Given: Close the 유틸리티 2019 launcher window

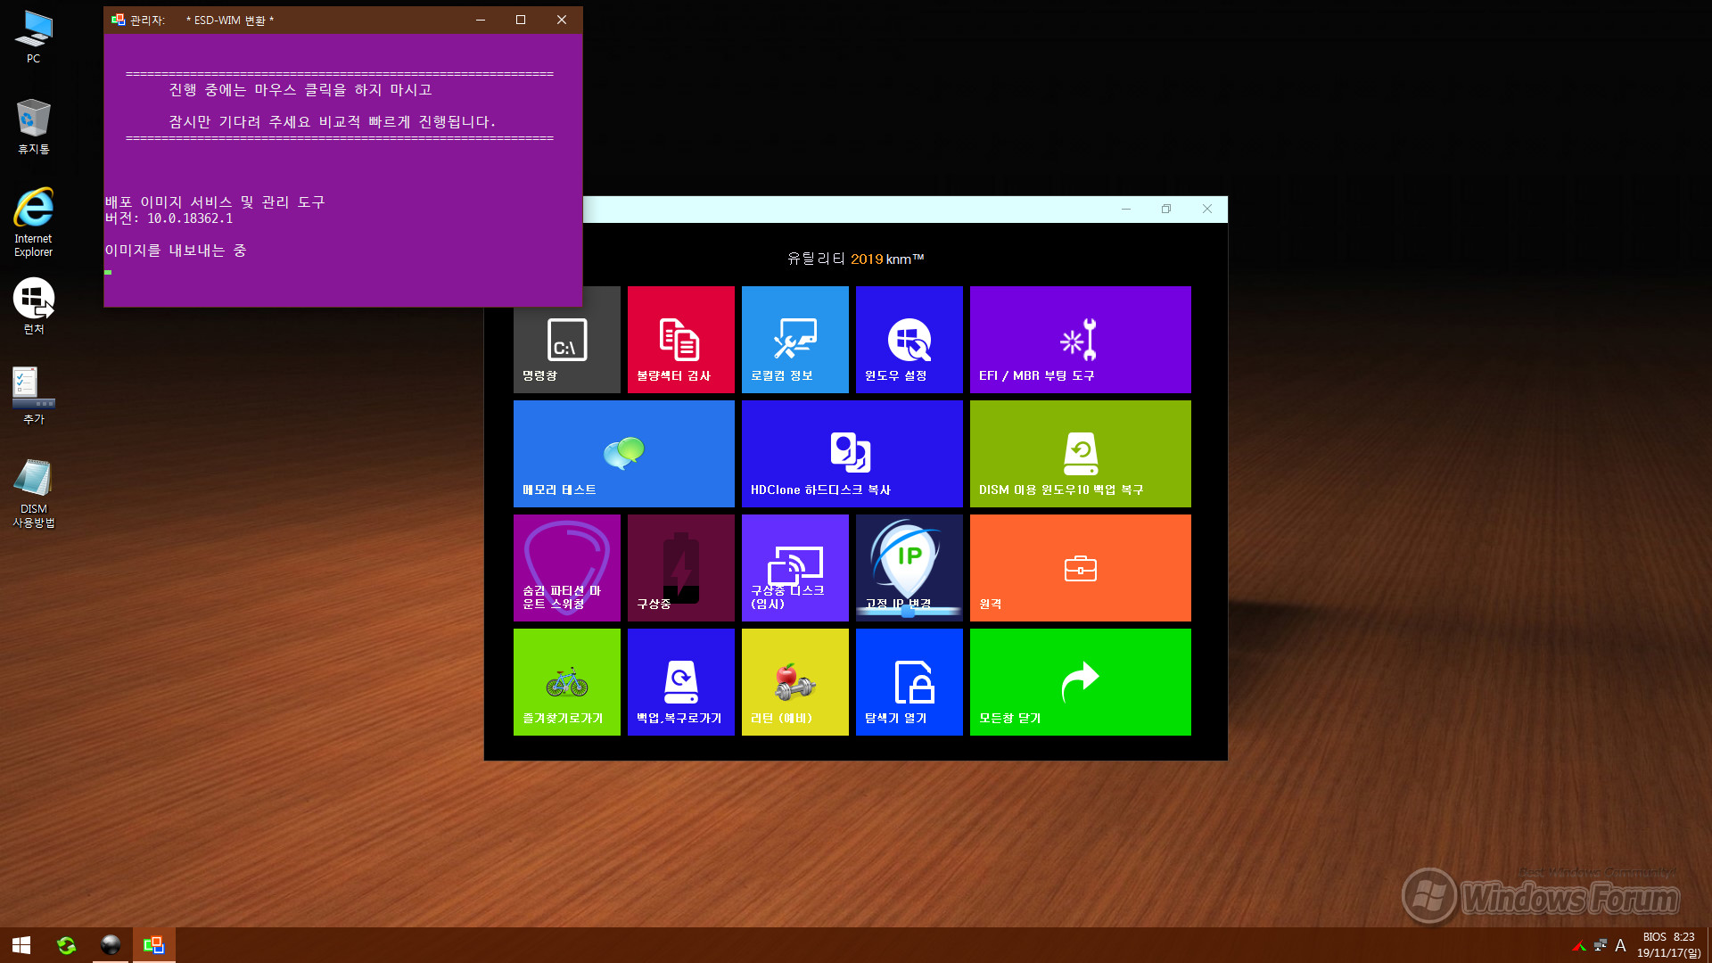Looking at the screenshot, I should [1207, 209].
